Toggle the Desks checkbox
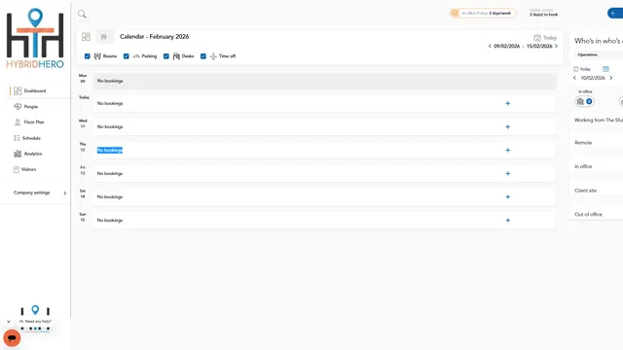 click(166, 56)
